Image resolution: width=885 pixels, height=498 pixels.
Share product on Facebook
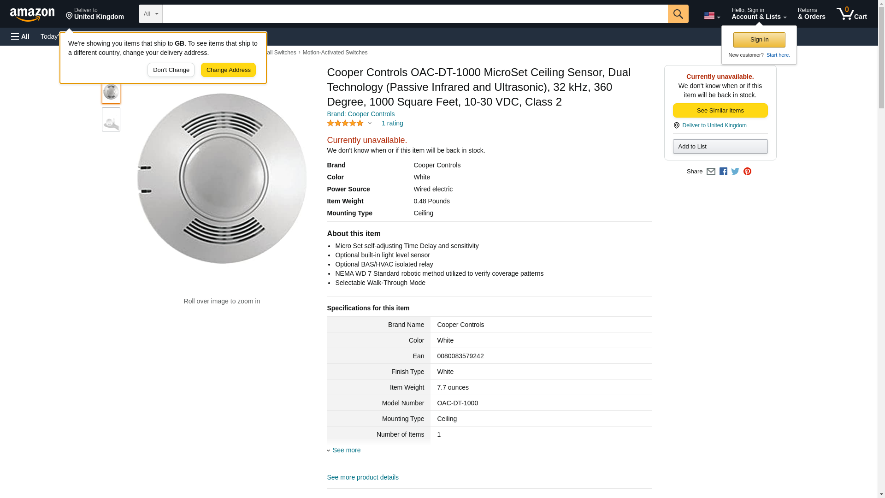click(723, 172)
